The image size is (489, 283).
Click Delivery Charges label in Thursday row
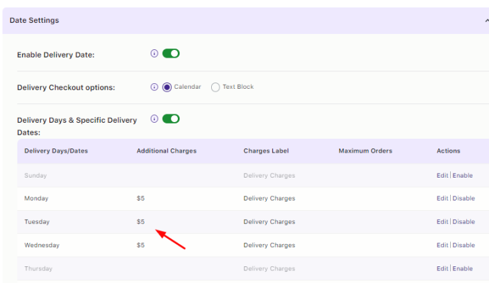click(x=269, y=268)
